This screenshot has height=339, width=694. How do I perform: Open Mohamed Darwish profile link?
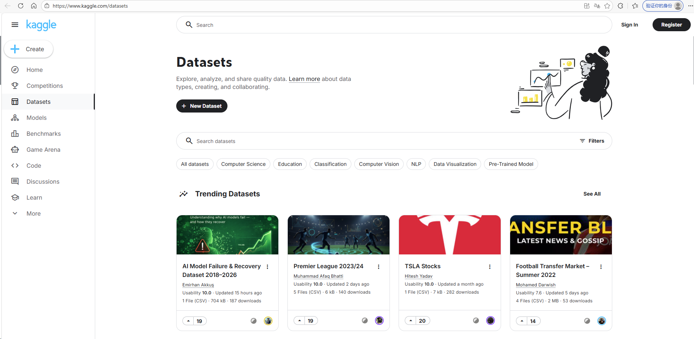(536, 285)
